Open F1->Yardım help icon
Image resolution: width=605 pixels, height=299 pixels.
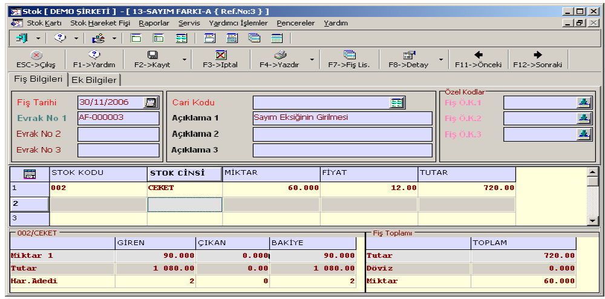pos(94,56)
